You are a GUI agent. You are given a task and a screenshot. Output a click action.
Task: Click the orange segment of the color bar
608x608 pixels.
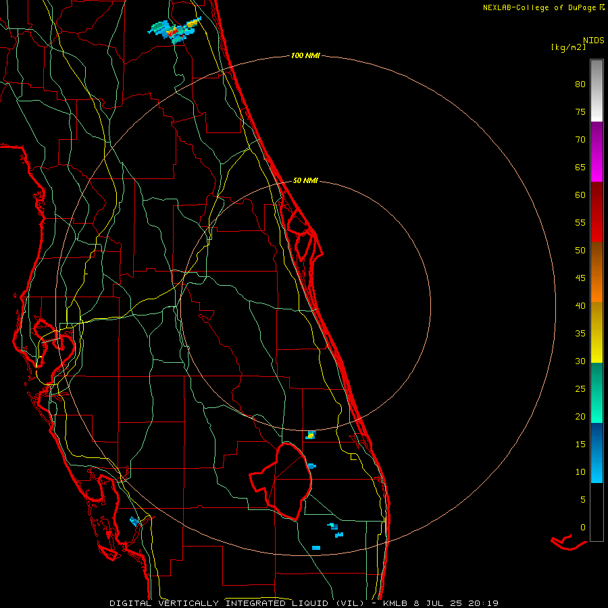point(597,272)
